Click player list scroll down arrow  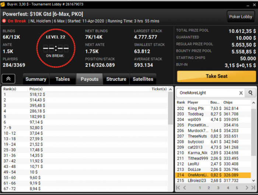coord(254,181)
